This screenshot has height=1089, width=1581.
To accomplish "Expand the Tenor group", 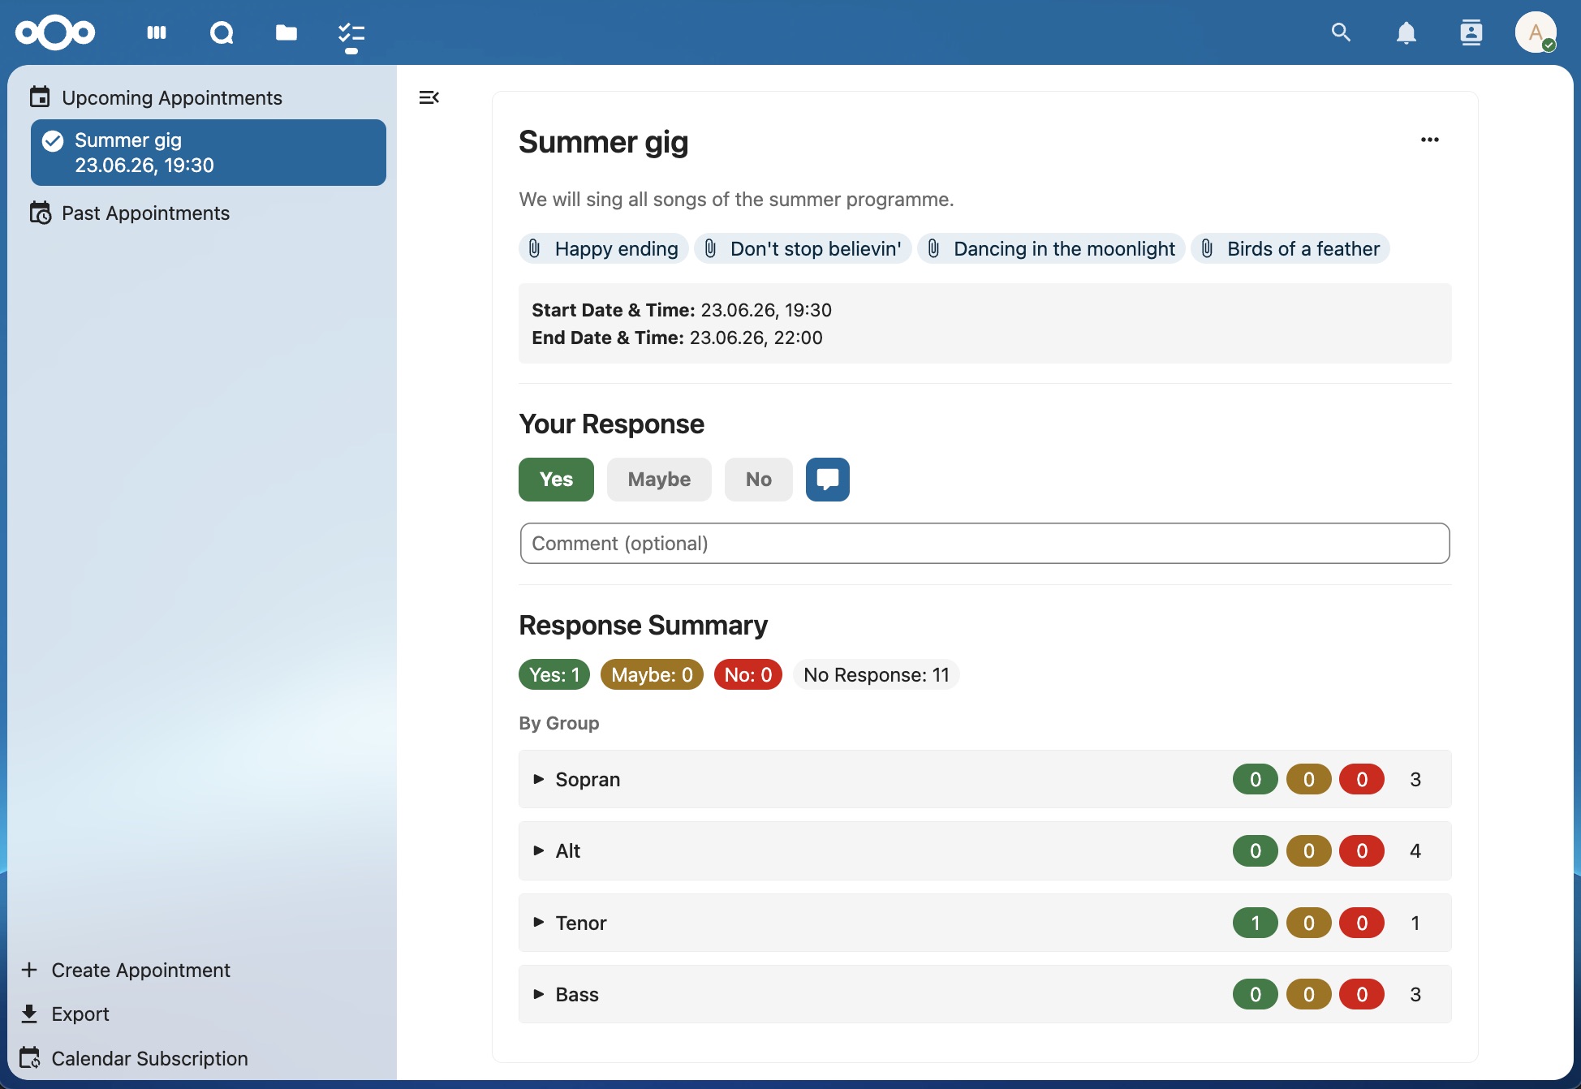I will [984, 923].
